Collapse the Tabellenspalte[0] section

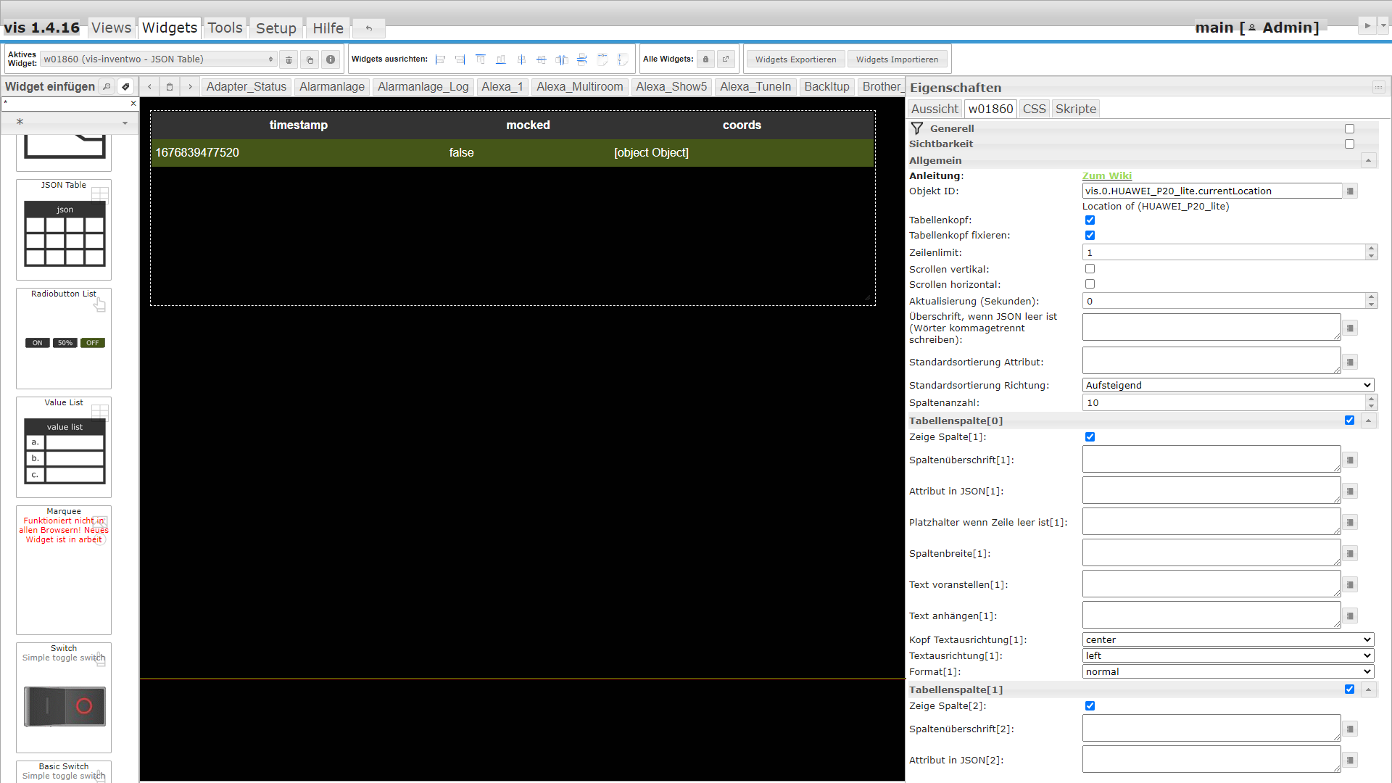[1368, 420]
